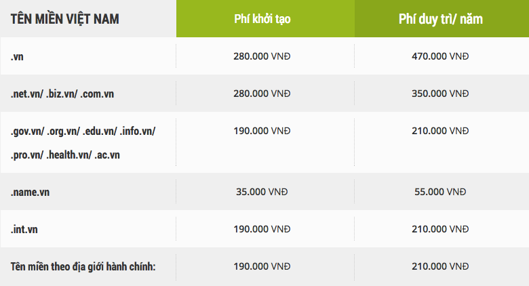Click administrative domain setup fee 190.000 VNĐ
Screen dimensions: 529x286
pos(262,266)
